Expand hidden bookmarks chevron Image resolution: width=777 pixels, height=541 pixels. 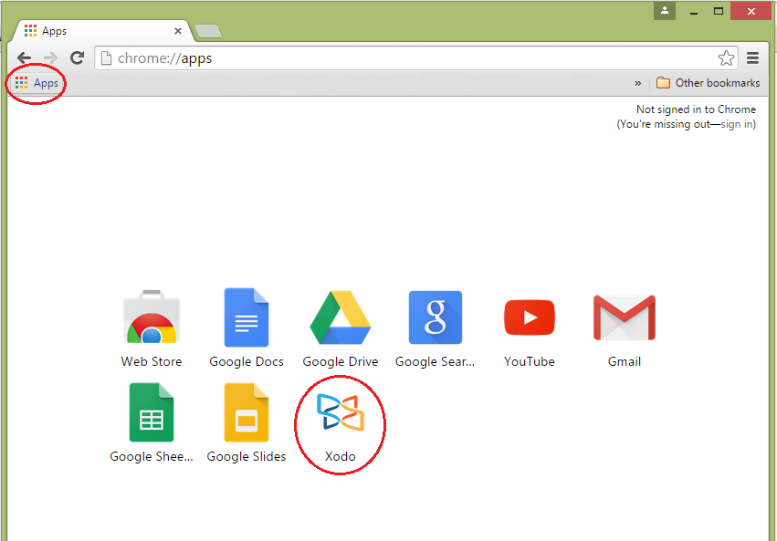click(x=637, y=83)
